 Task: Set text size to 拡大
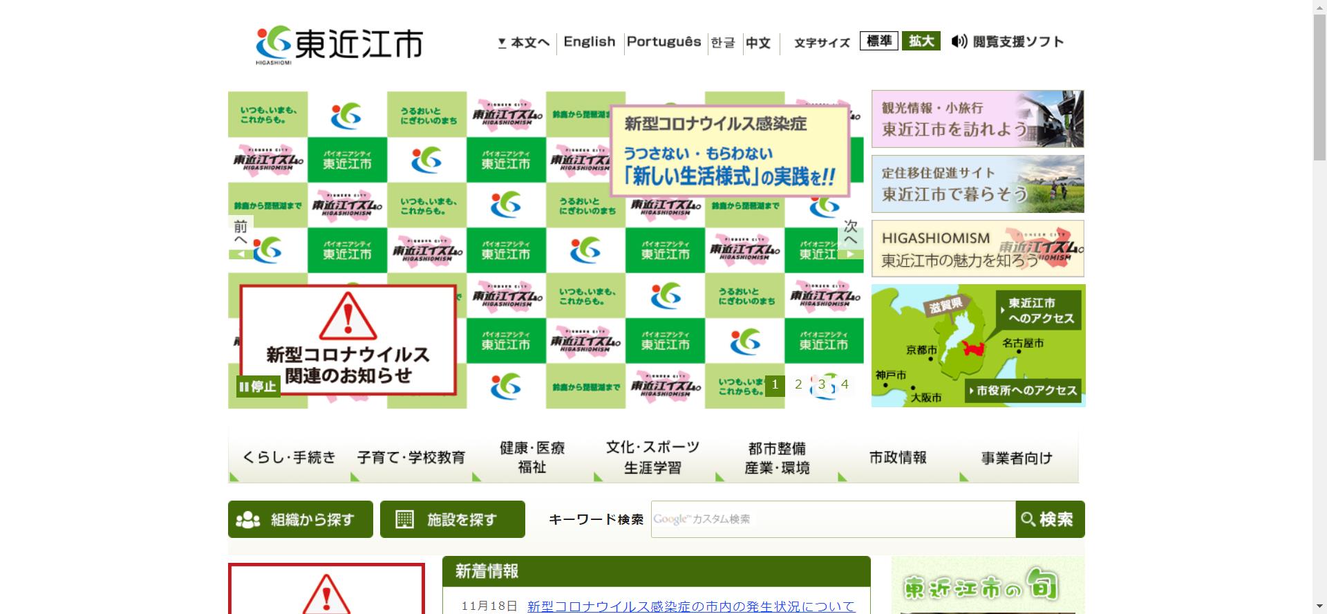(x=921, y=41)
